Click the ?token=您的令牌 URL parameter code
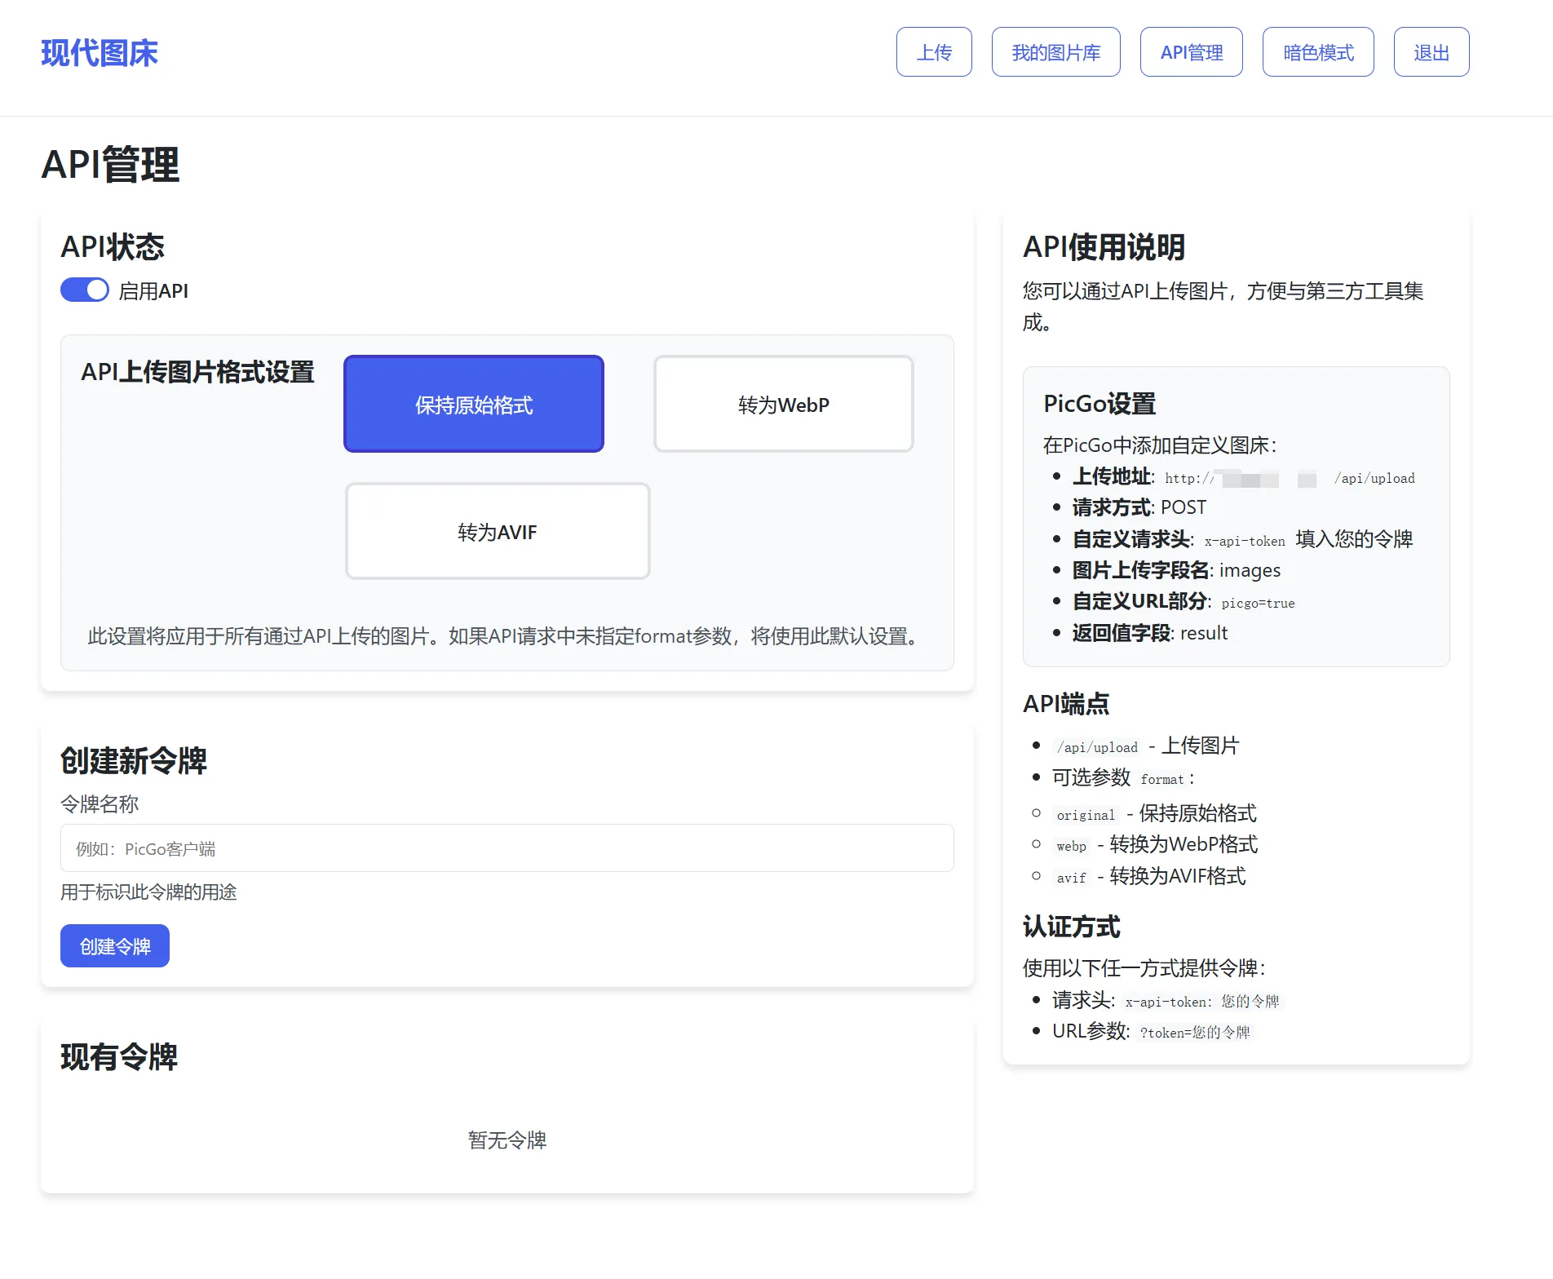The width and height of the screenshot is (1553, 1279). click(x=1194, y=1033)
